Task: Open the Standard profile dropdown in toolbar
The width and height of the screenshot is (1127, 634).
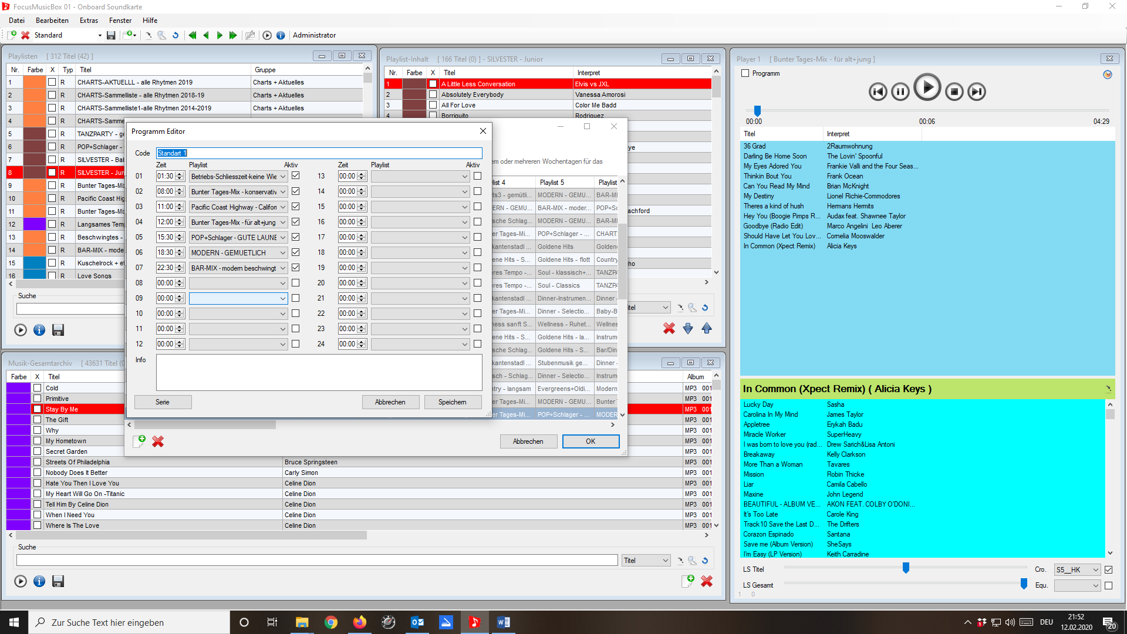Action: 100,35
